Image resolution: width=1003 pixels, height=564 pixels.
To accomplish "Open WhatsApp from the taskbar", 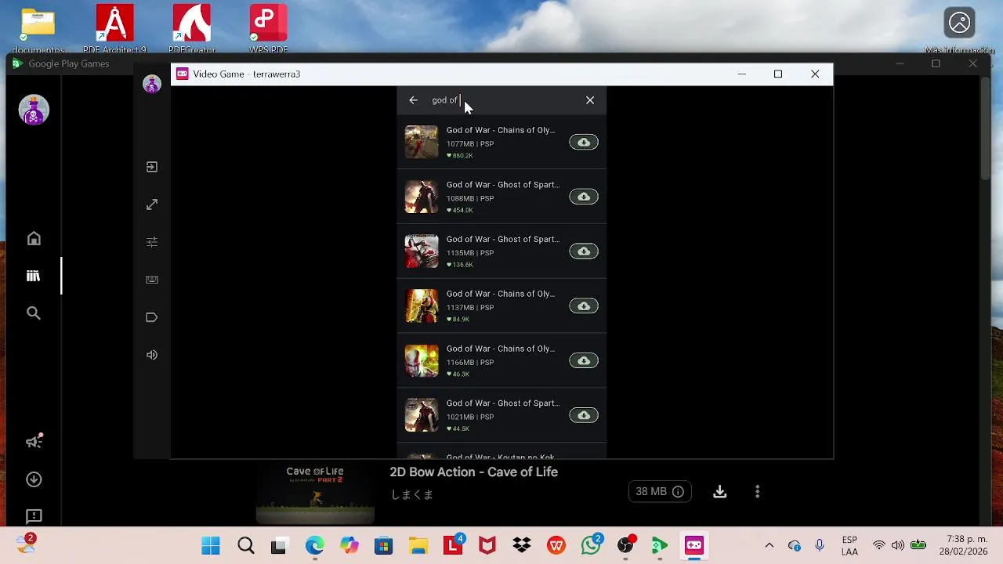I will tap(591, 546).
